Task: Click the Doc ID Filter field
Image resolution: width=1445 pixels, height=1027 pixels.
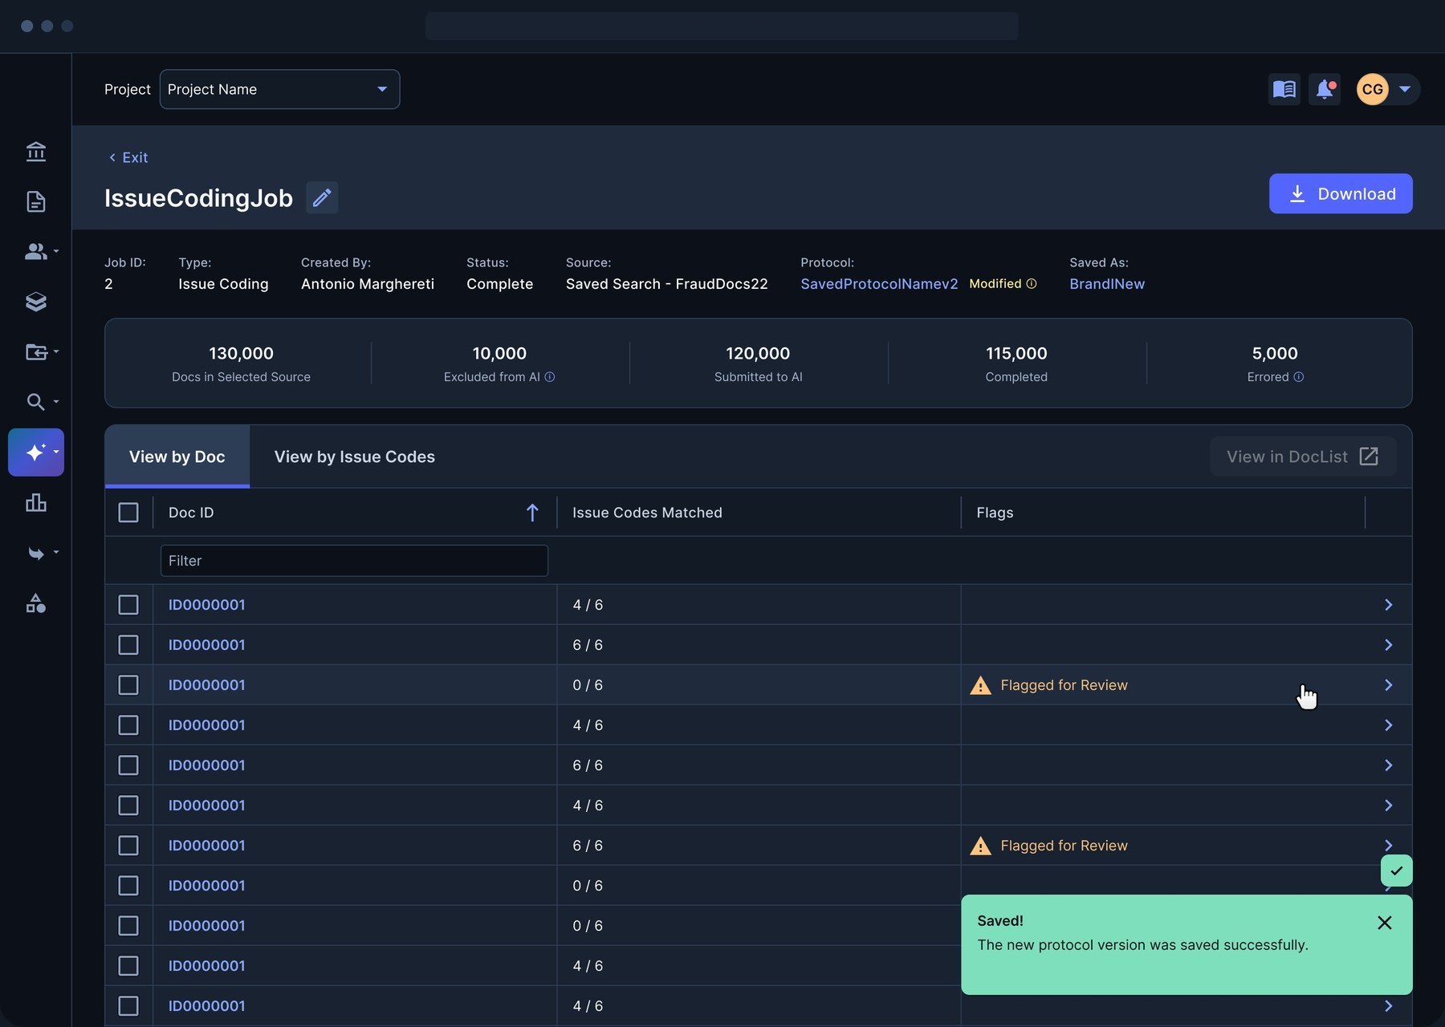Action: [354, 561]
